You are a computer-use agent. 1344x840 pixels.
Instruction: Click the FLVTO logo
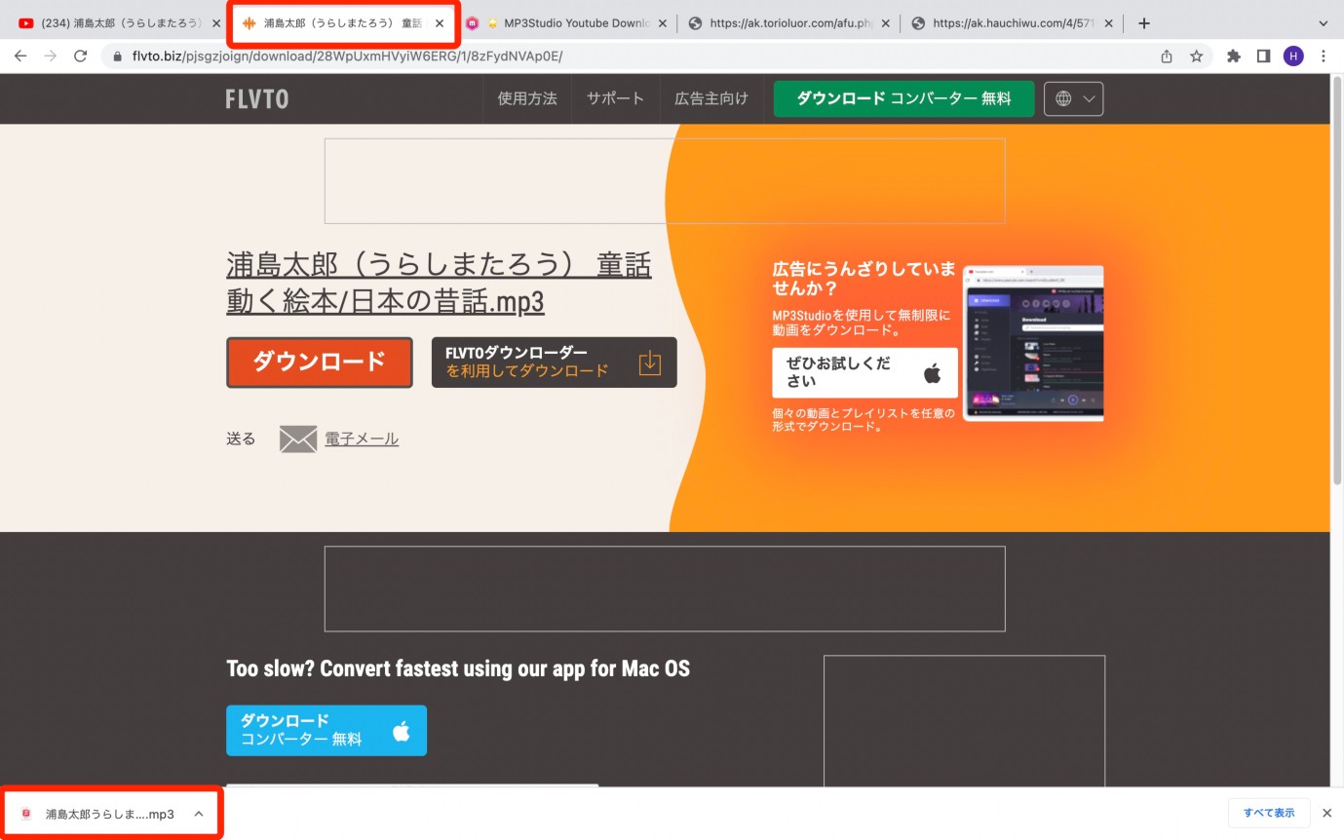257,98
